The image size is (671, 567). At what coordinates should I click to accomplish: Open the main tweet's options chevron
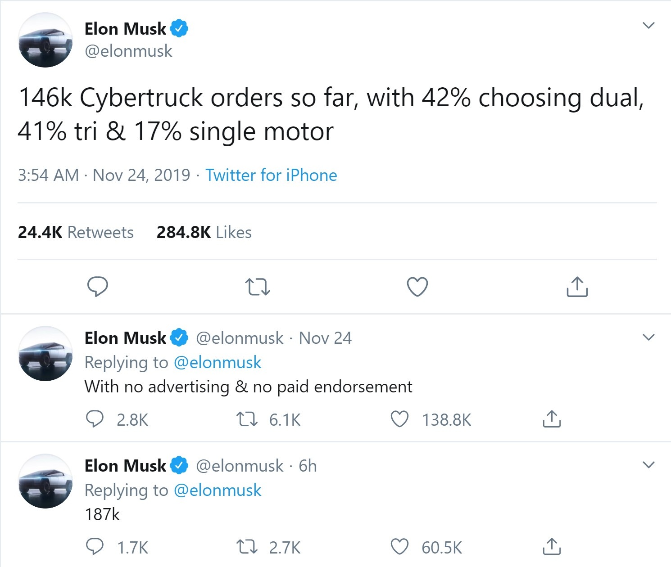[649, 26]
